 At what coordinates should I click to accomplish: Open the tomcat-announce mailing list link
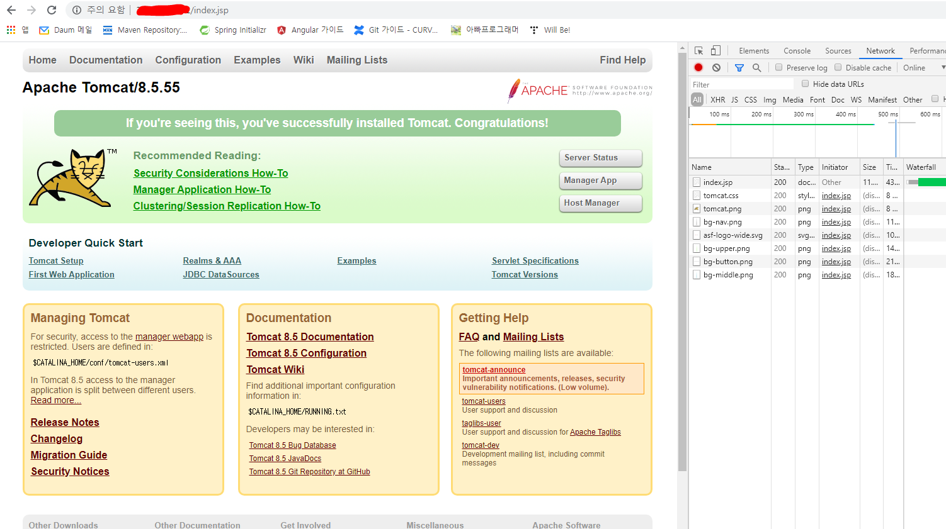[x=494, y=370]
